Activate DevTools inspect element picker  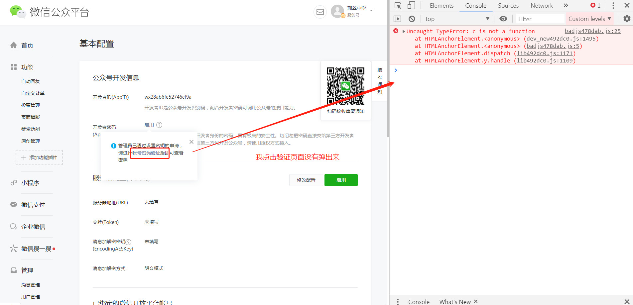(398, 6)
